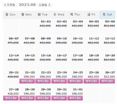Click the struck-out 438,000 price for 20~21

[13, 77]
